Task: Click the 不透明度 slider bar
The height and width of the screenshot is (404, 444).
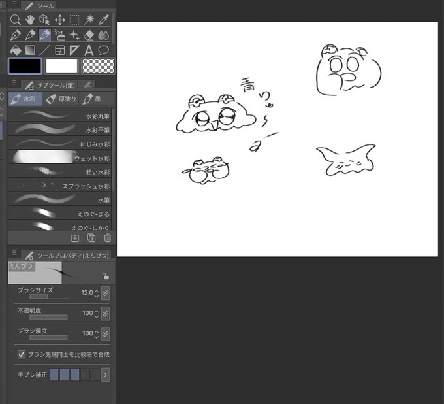Action: tap(48, 317)
